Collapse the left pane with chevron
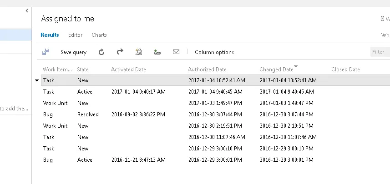390x184 pixels. click(27, 10)
